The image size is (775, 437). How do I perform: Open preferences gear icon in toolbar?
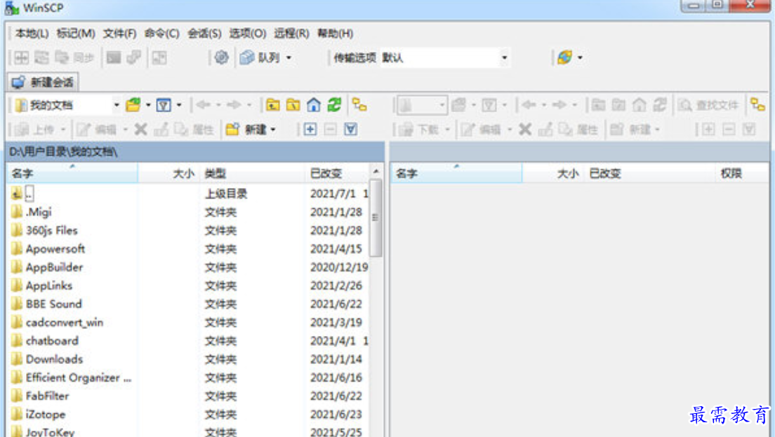click(221, 58)
